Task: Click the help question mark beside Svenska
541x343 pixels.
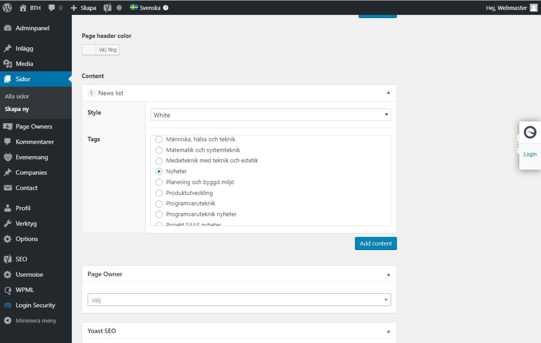Action: (x=165, y=8)
